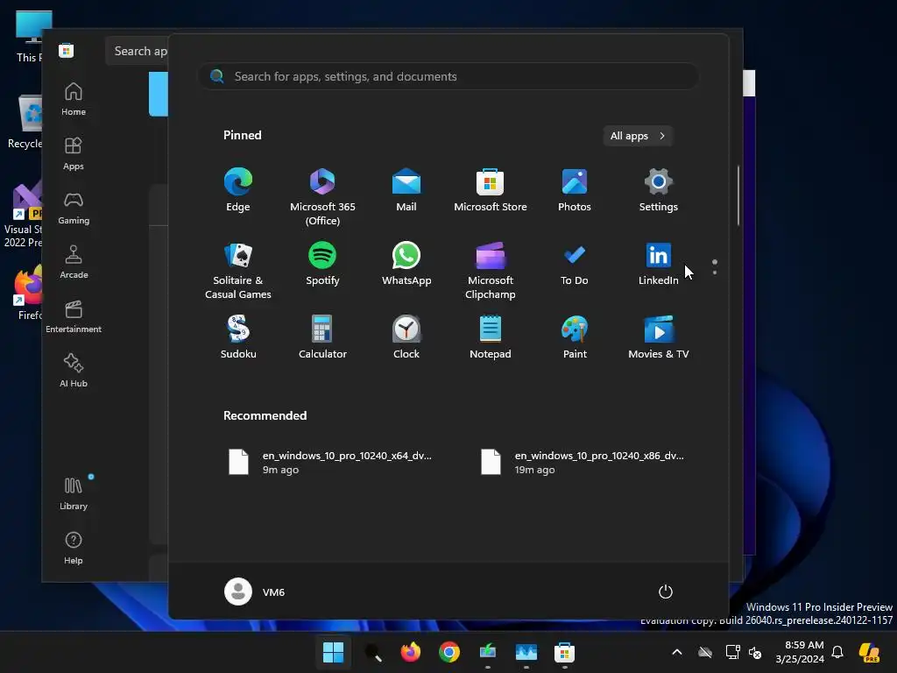Launch the Photos app
Viewport: 897px width, 673px height.
coord(575,190)
